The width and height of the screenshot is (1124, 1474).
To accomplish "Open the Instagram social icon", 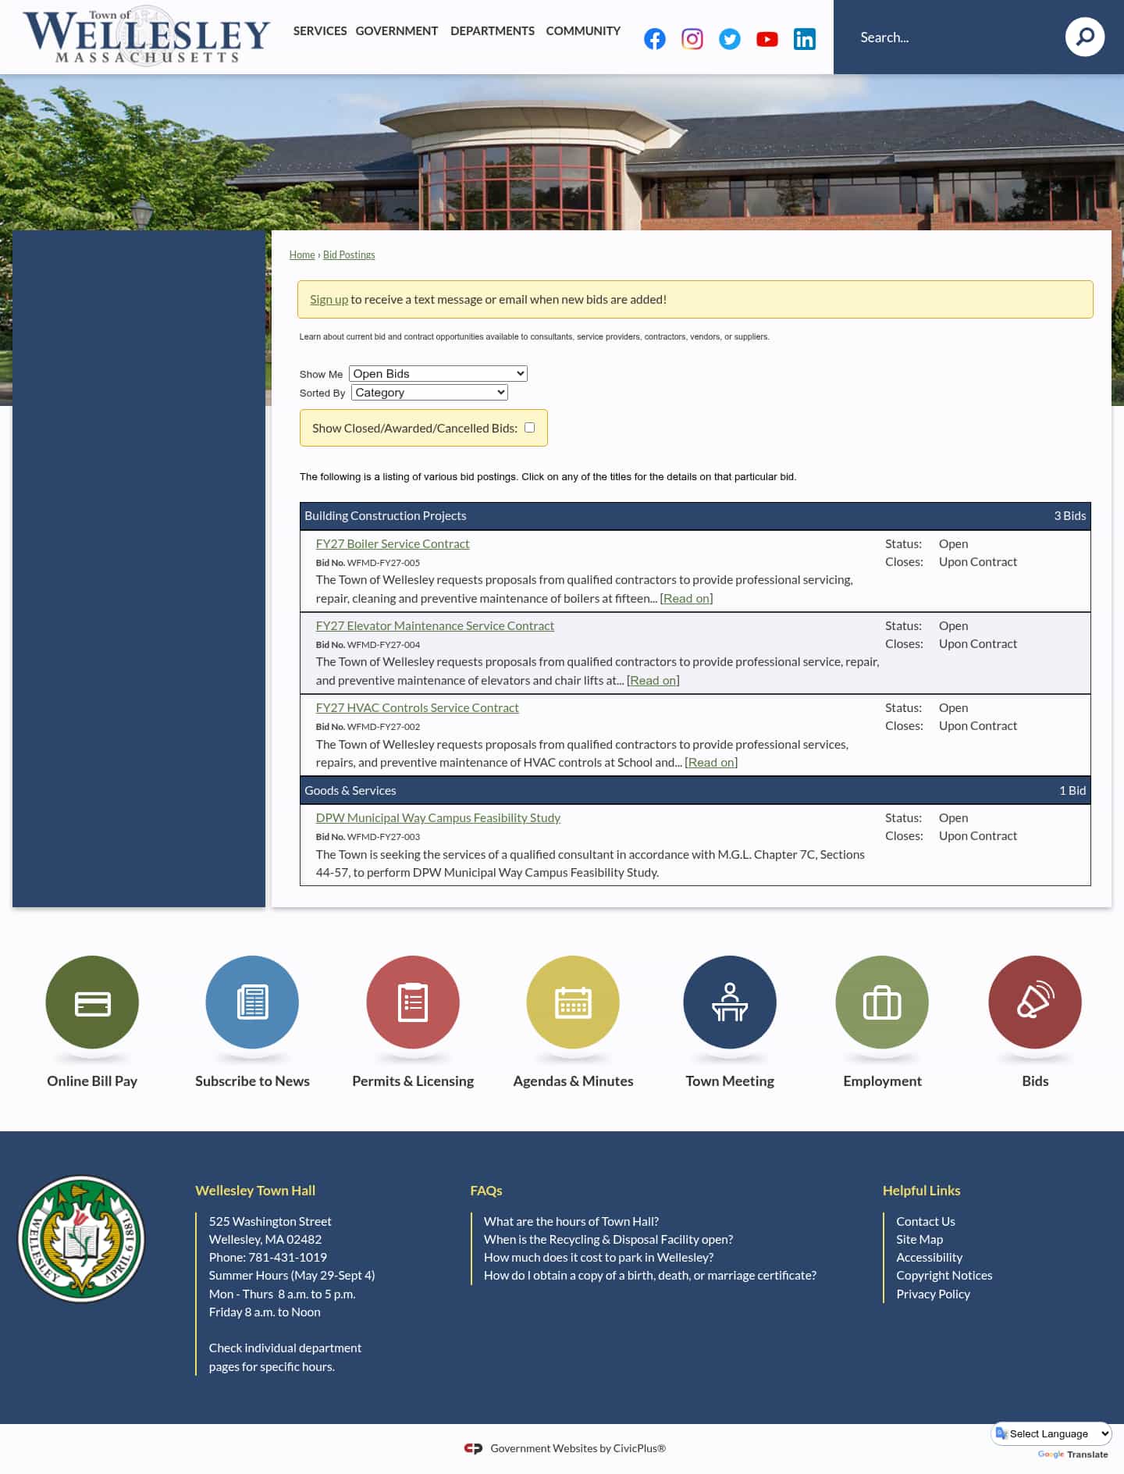I will tap(692, 39).
